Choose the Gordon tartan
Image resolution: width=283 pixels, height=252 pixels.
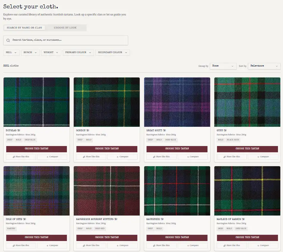coord(107,149)
